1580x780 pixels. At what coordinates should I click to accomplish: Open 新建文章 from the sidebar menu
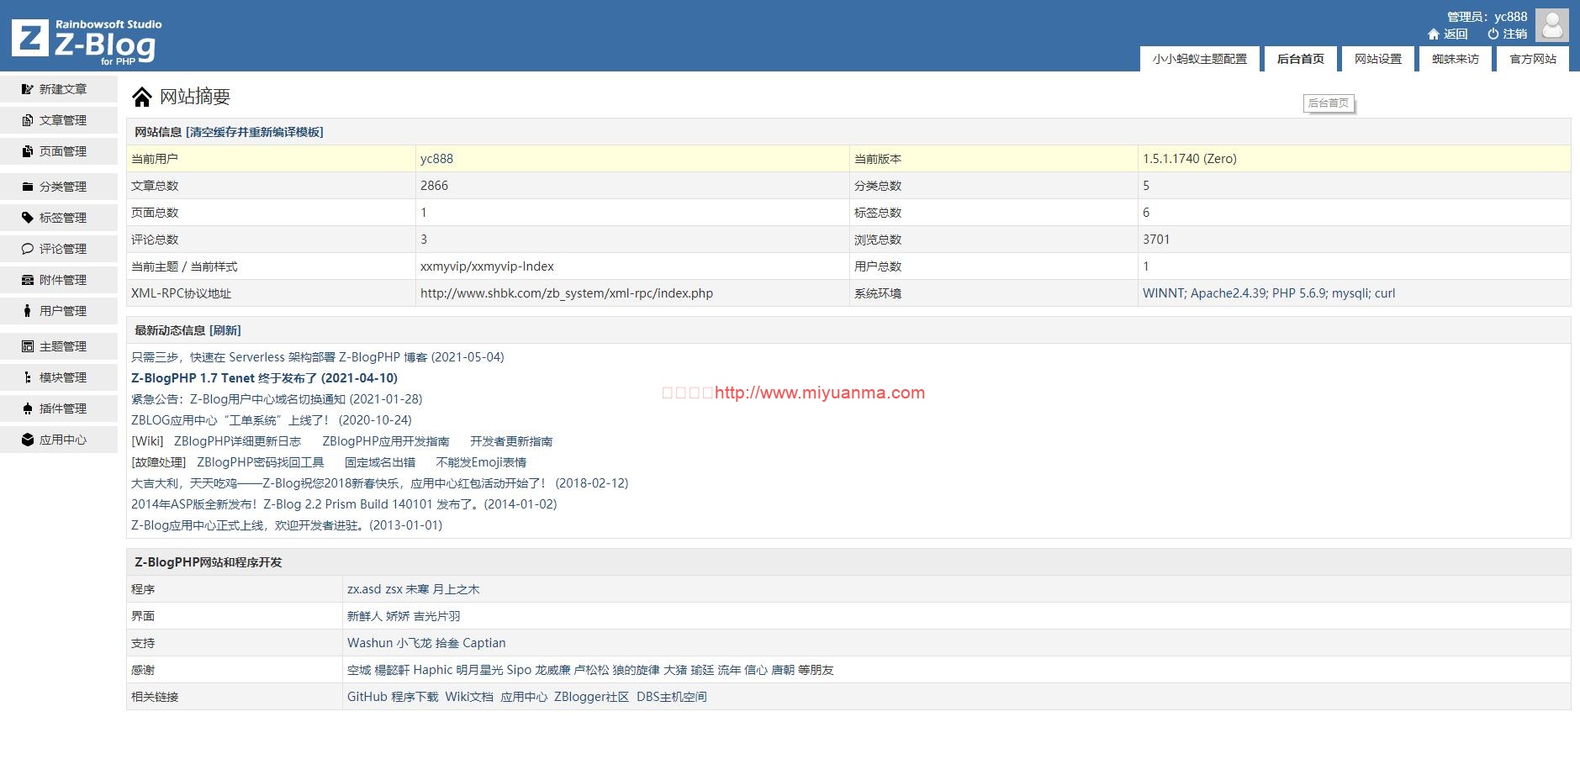[59, 89]
